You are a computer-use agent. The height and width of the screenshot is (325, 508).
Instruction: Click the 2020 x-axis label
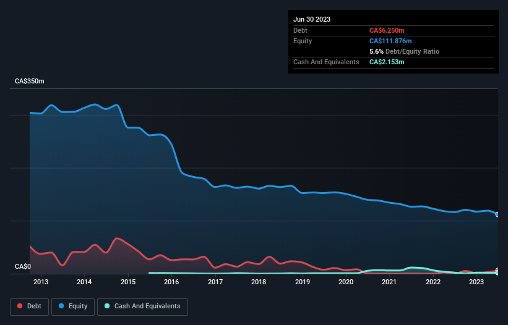coord(346,282)
